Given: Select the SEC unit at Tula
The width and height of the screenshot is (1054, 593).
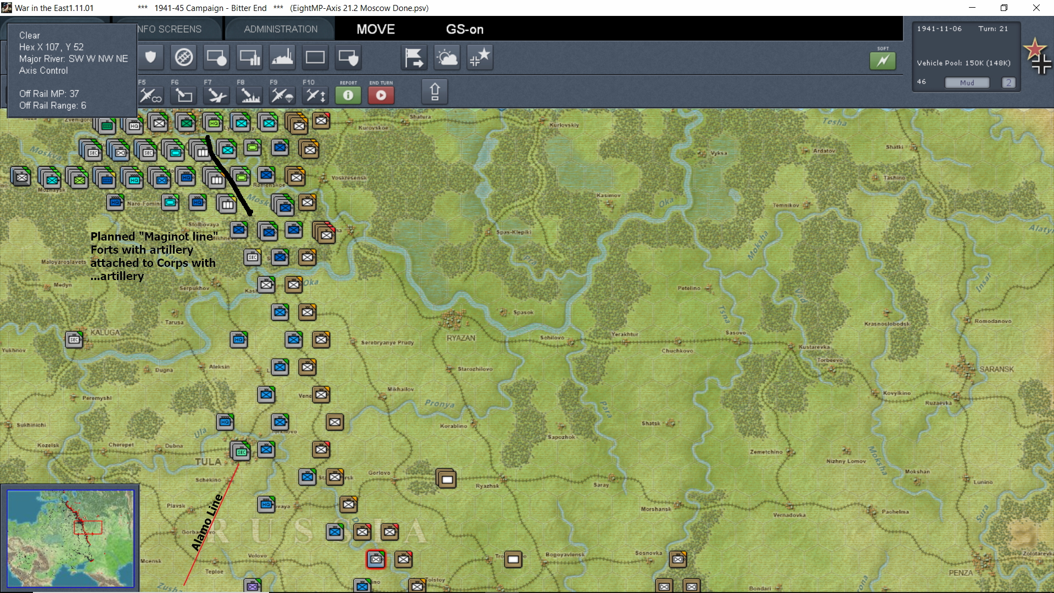Looking at the screenshot, I should click(x=241, y=451).
